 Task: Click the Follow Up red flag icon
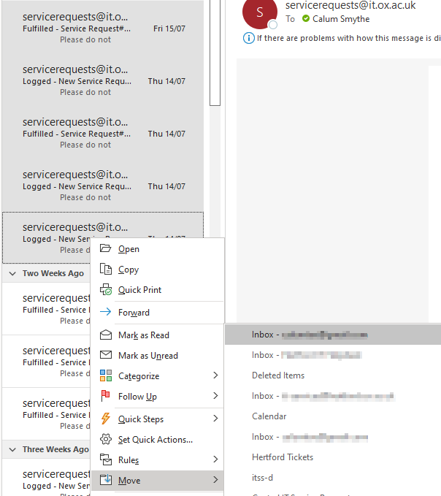[105, 397]
